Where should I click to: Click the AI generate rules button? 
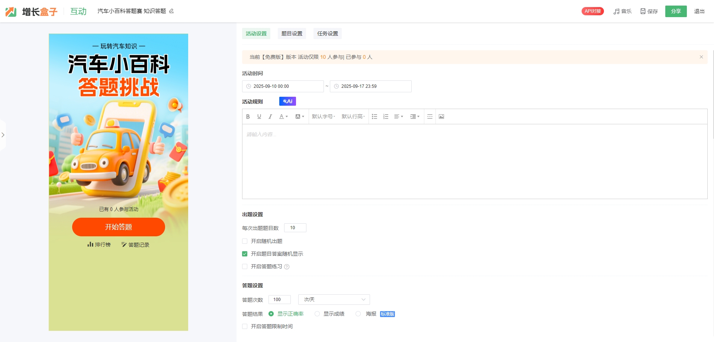287,101
